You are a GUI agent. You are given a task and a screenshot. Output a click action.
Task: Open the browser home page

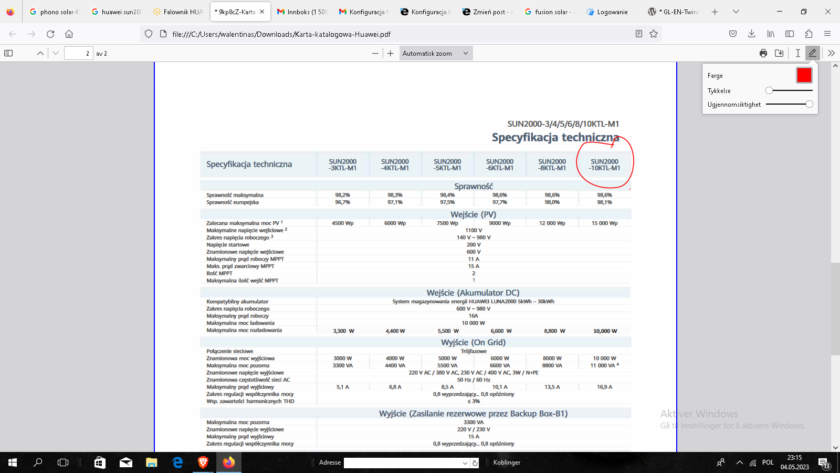click(x=69, y=34)
